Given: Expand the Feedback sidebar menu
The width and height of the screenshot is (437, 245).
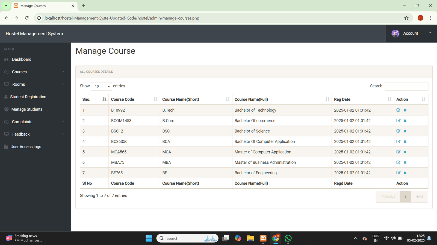Looking at the screenshot, I should (36, 134).
